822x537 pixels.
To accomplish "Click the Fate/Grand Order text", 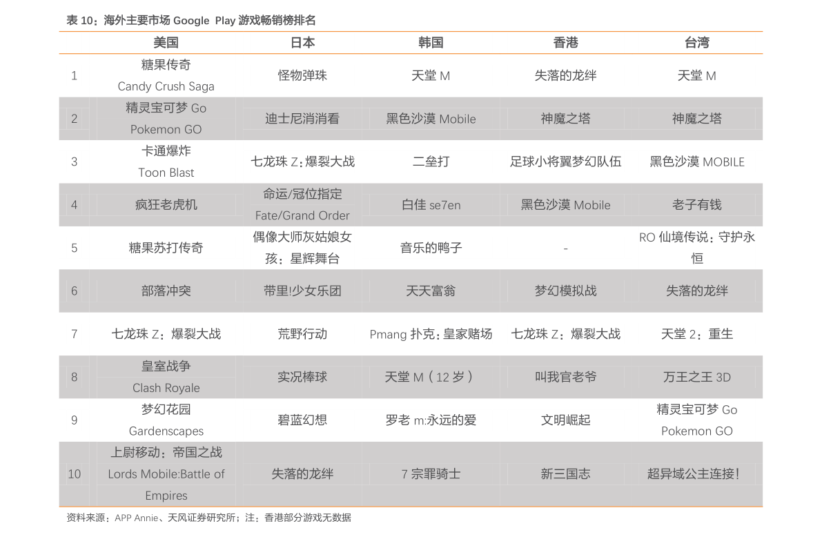I will pyautogui.click(x=302, y=215).
